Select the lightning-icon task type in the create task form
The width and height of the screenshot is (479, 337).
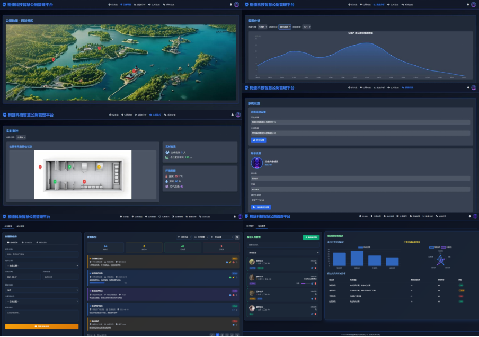41,242
